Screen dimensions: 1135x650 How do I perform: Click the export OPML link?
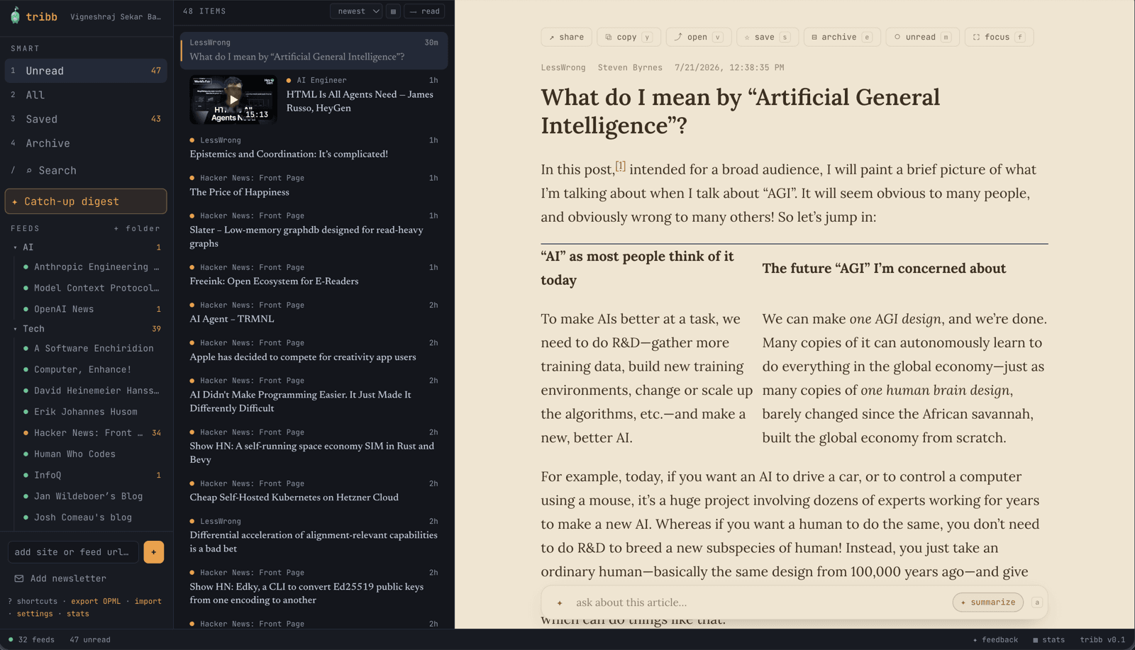click(96, 601)
